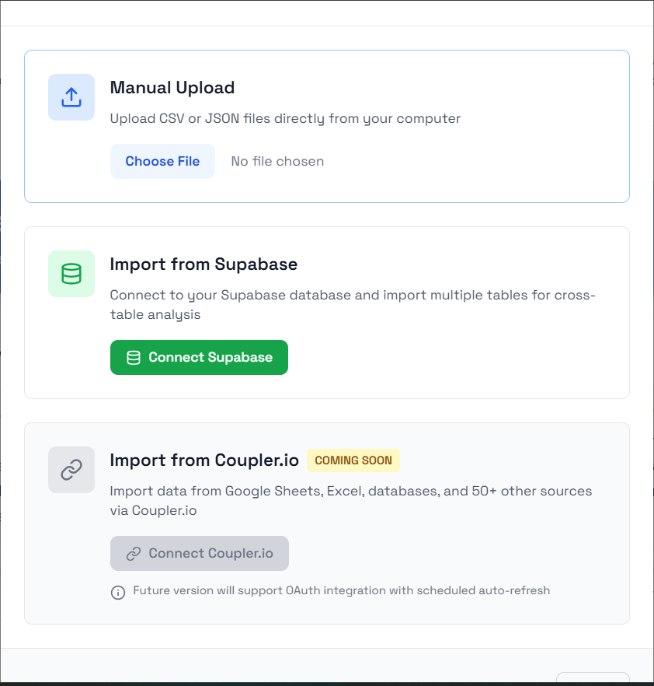Click the Import from Supabase heading

(x=204, y=264)
